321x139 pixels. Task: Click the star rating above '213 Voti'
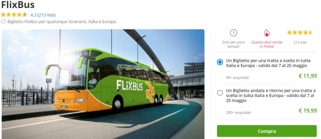[x=300, y=32]
